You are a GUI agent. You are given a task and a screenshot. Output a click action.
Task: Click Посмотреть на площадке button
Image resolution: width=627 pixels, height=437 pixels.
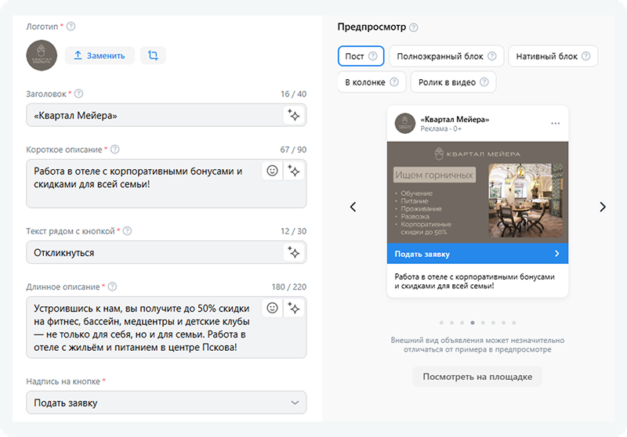(477, 377)
